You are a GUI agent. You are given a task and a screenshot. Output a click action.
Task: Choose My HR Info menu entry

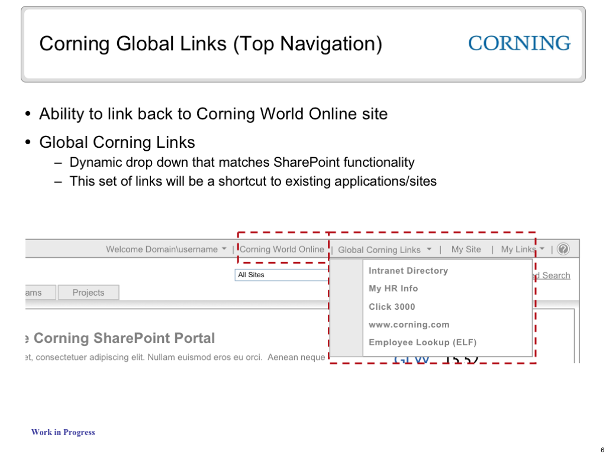click(x=393, y=288)
